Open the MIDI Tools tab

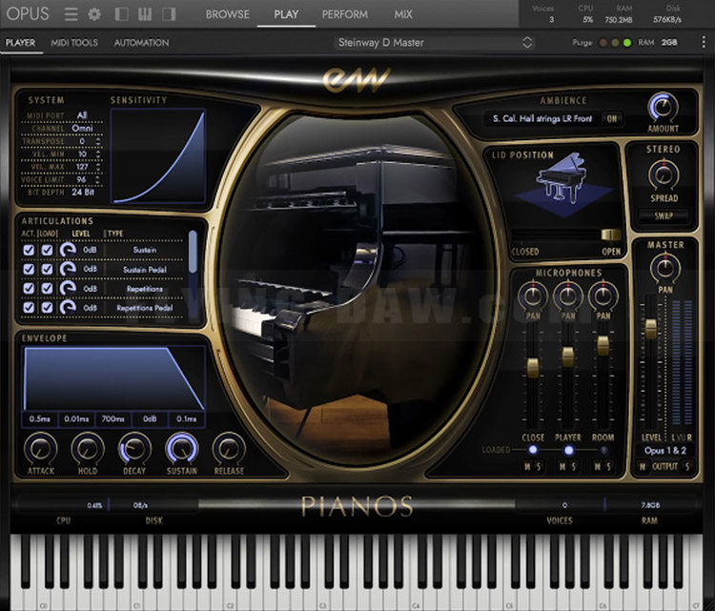point(74,42)
